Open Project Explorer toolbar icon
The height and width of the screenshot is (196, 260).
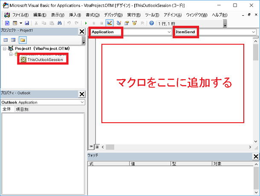[119, 23]
